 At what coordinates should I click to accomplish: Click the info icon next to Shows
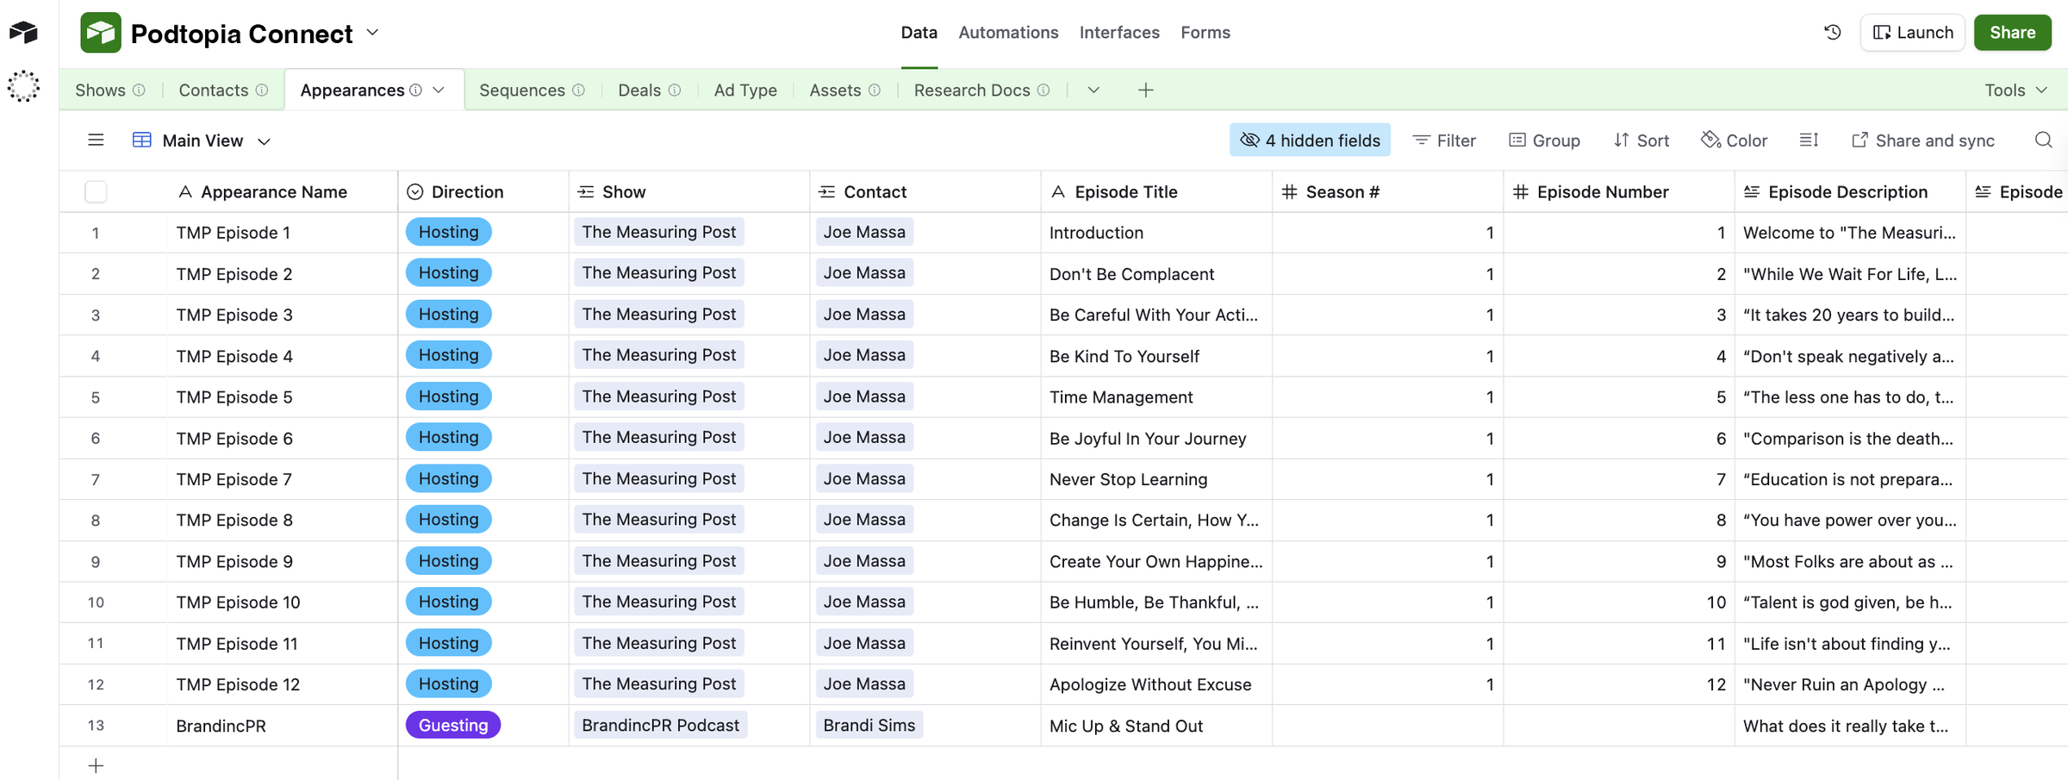pos(140,90)
